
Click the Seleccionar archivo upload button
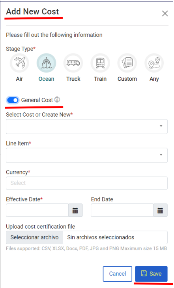tap(34, 237)
